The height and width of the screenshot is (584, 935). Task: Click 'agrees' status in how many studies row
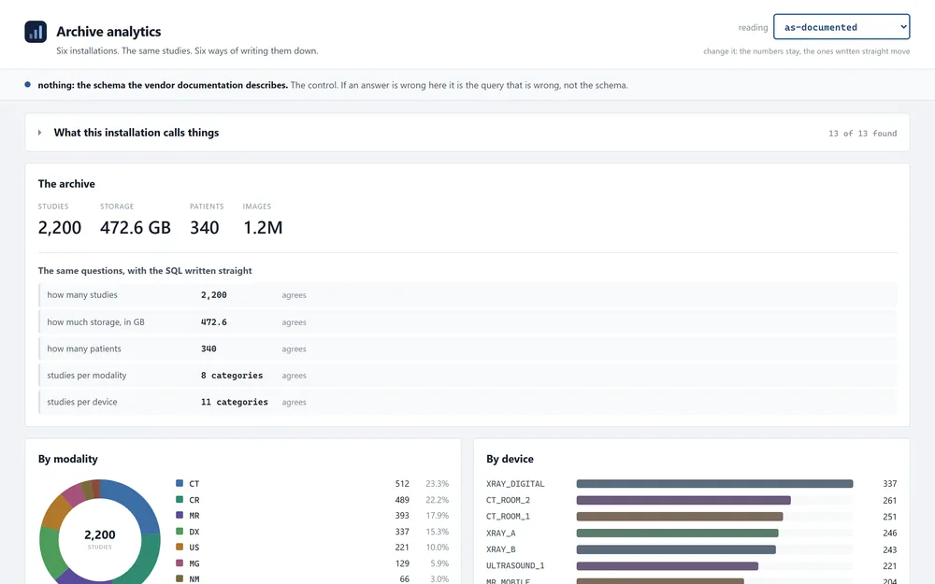click(294, 295)
